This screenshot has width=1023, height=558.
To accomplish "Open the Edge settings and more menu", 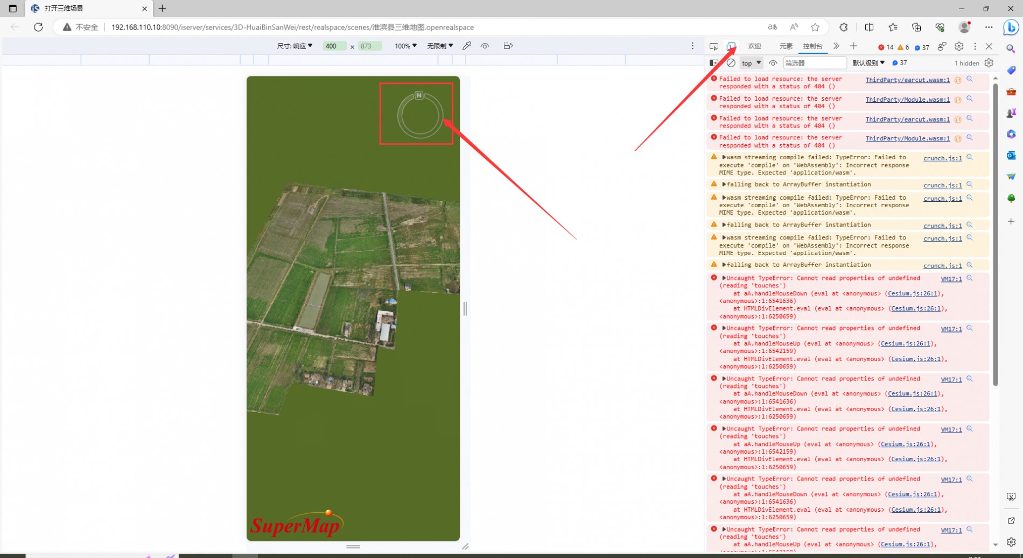I will (x=989, y=27).
